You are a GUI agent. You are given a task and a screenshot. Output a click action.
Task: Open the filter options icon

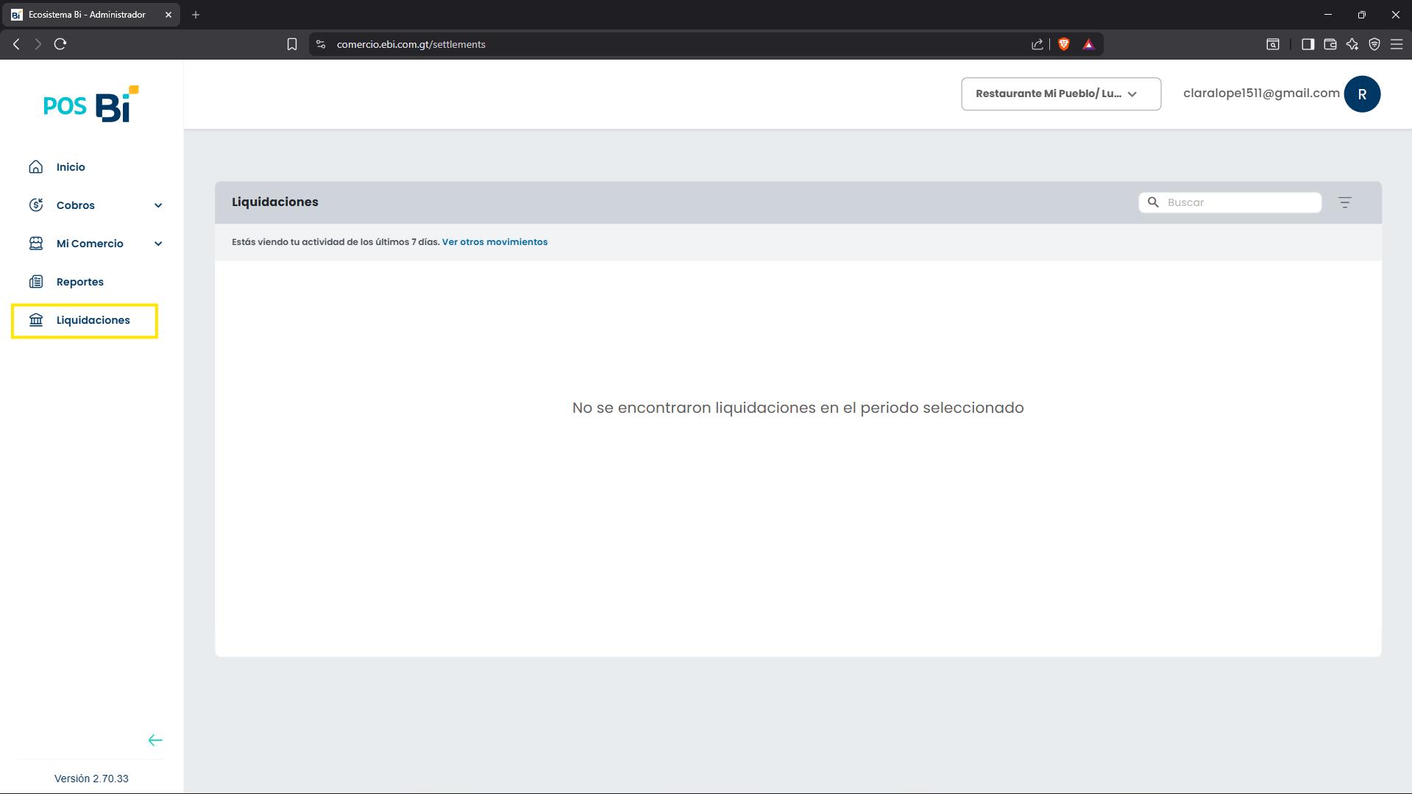coord(1345,202)
